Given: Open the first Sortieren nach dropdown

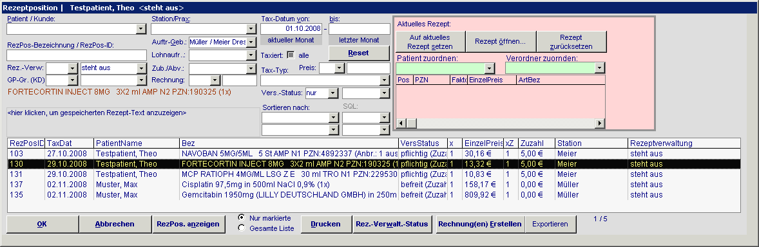Looking at the screenshot, I should click(334, 118).
